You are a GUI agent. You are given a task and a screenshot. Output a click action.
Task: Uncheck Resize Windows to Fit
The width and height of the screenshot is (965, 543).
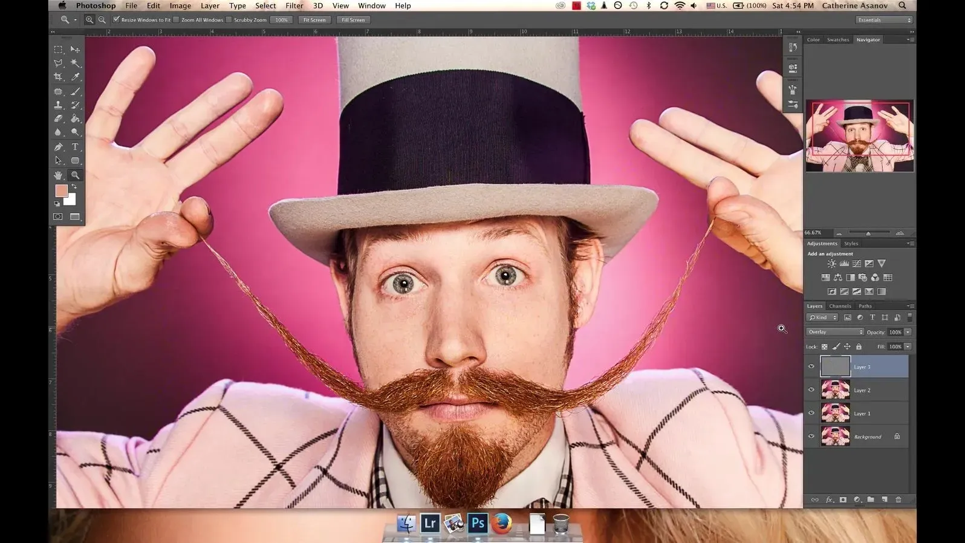click(x=117, y=20)
